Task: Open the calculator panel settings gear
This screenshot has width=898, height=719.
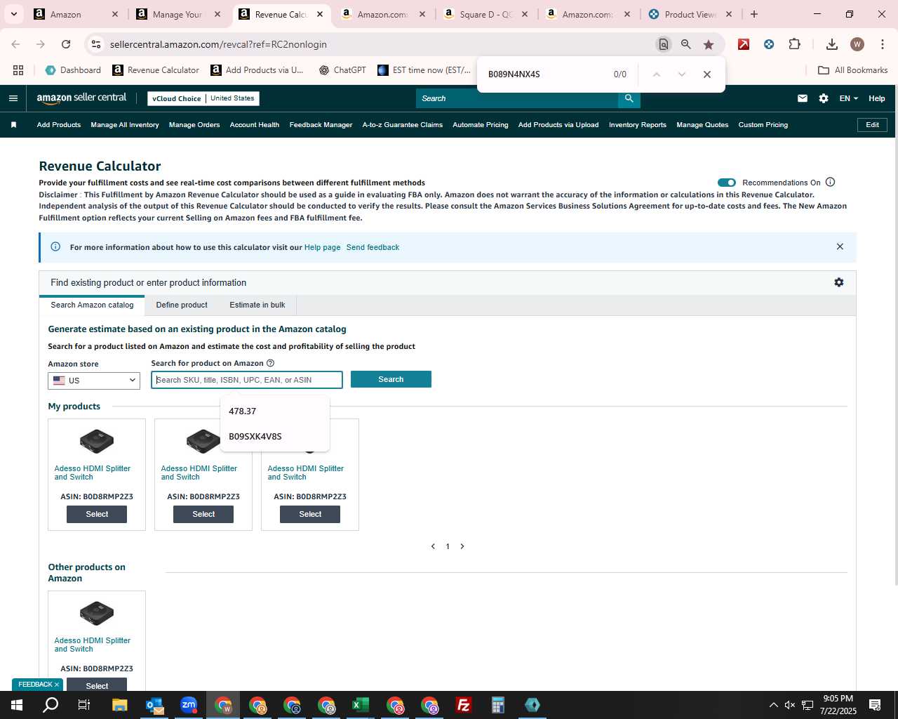Action: [839, 282]
